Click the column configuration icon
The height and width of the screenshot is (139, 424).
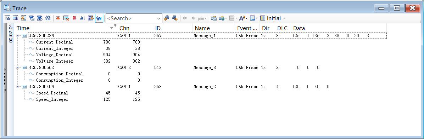(x=263, y=18)
